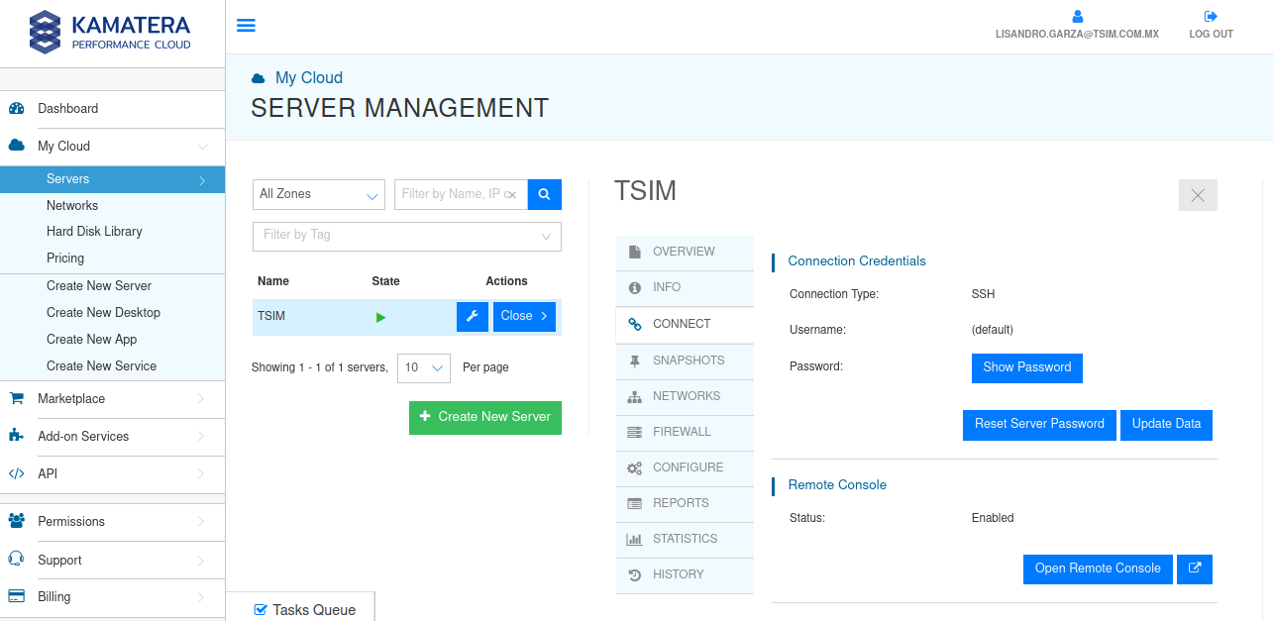Click the green running state icon

pos(381,317)
